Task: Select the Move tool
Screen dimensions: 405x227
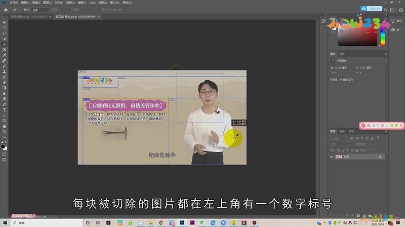Action: pyautogui.click(x=4, y=22)
